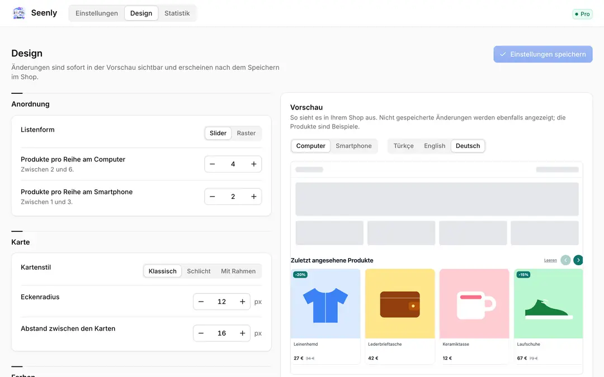Reduce the Eckenradius value with minus

pyautogui.click(x=201, y=302)
